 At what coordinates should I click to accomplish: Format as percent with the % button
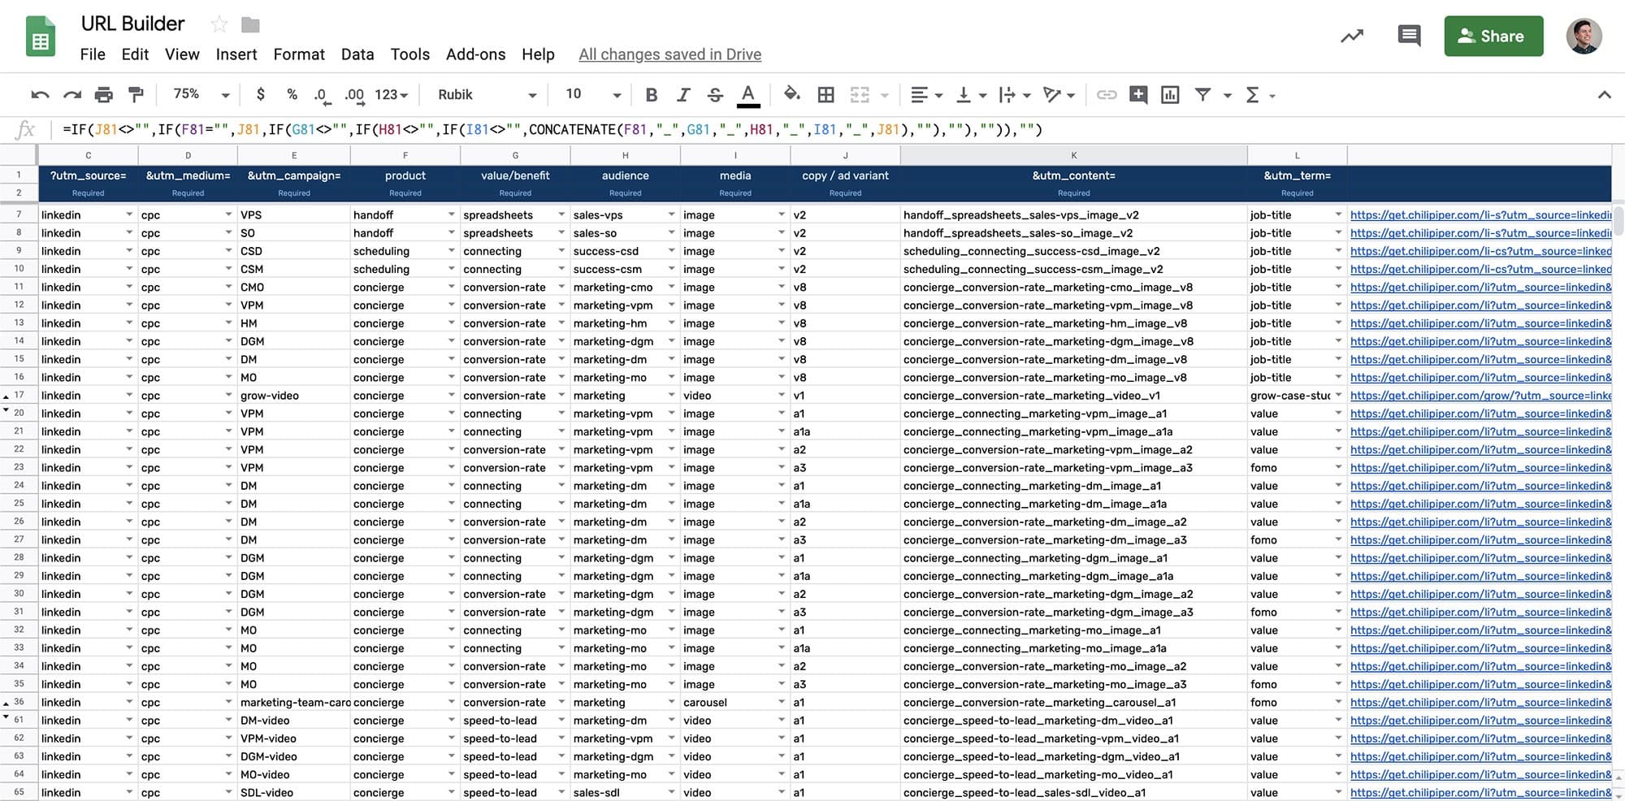[292, 94]
